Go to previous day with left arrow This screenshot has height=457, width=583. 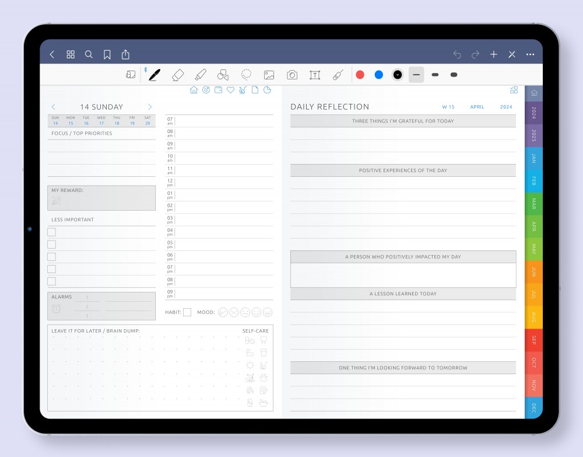(54, 107)
